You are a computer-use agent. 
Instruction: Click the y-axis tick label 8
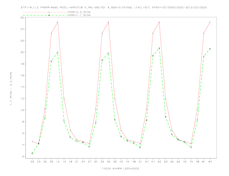[23, 122]
